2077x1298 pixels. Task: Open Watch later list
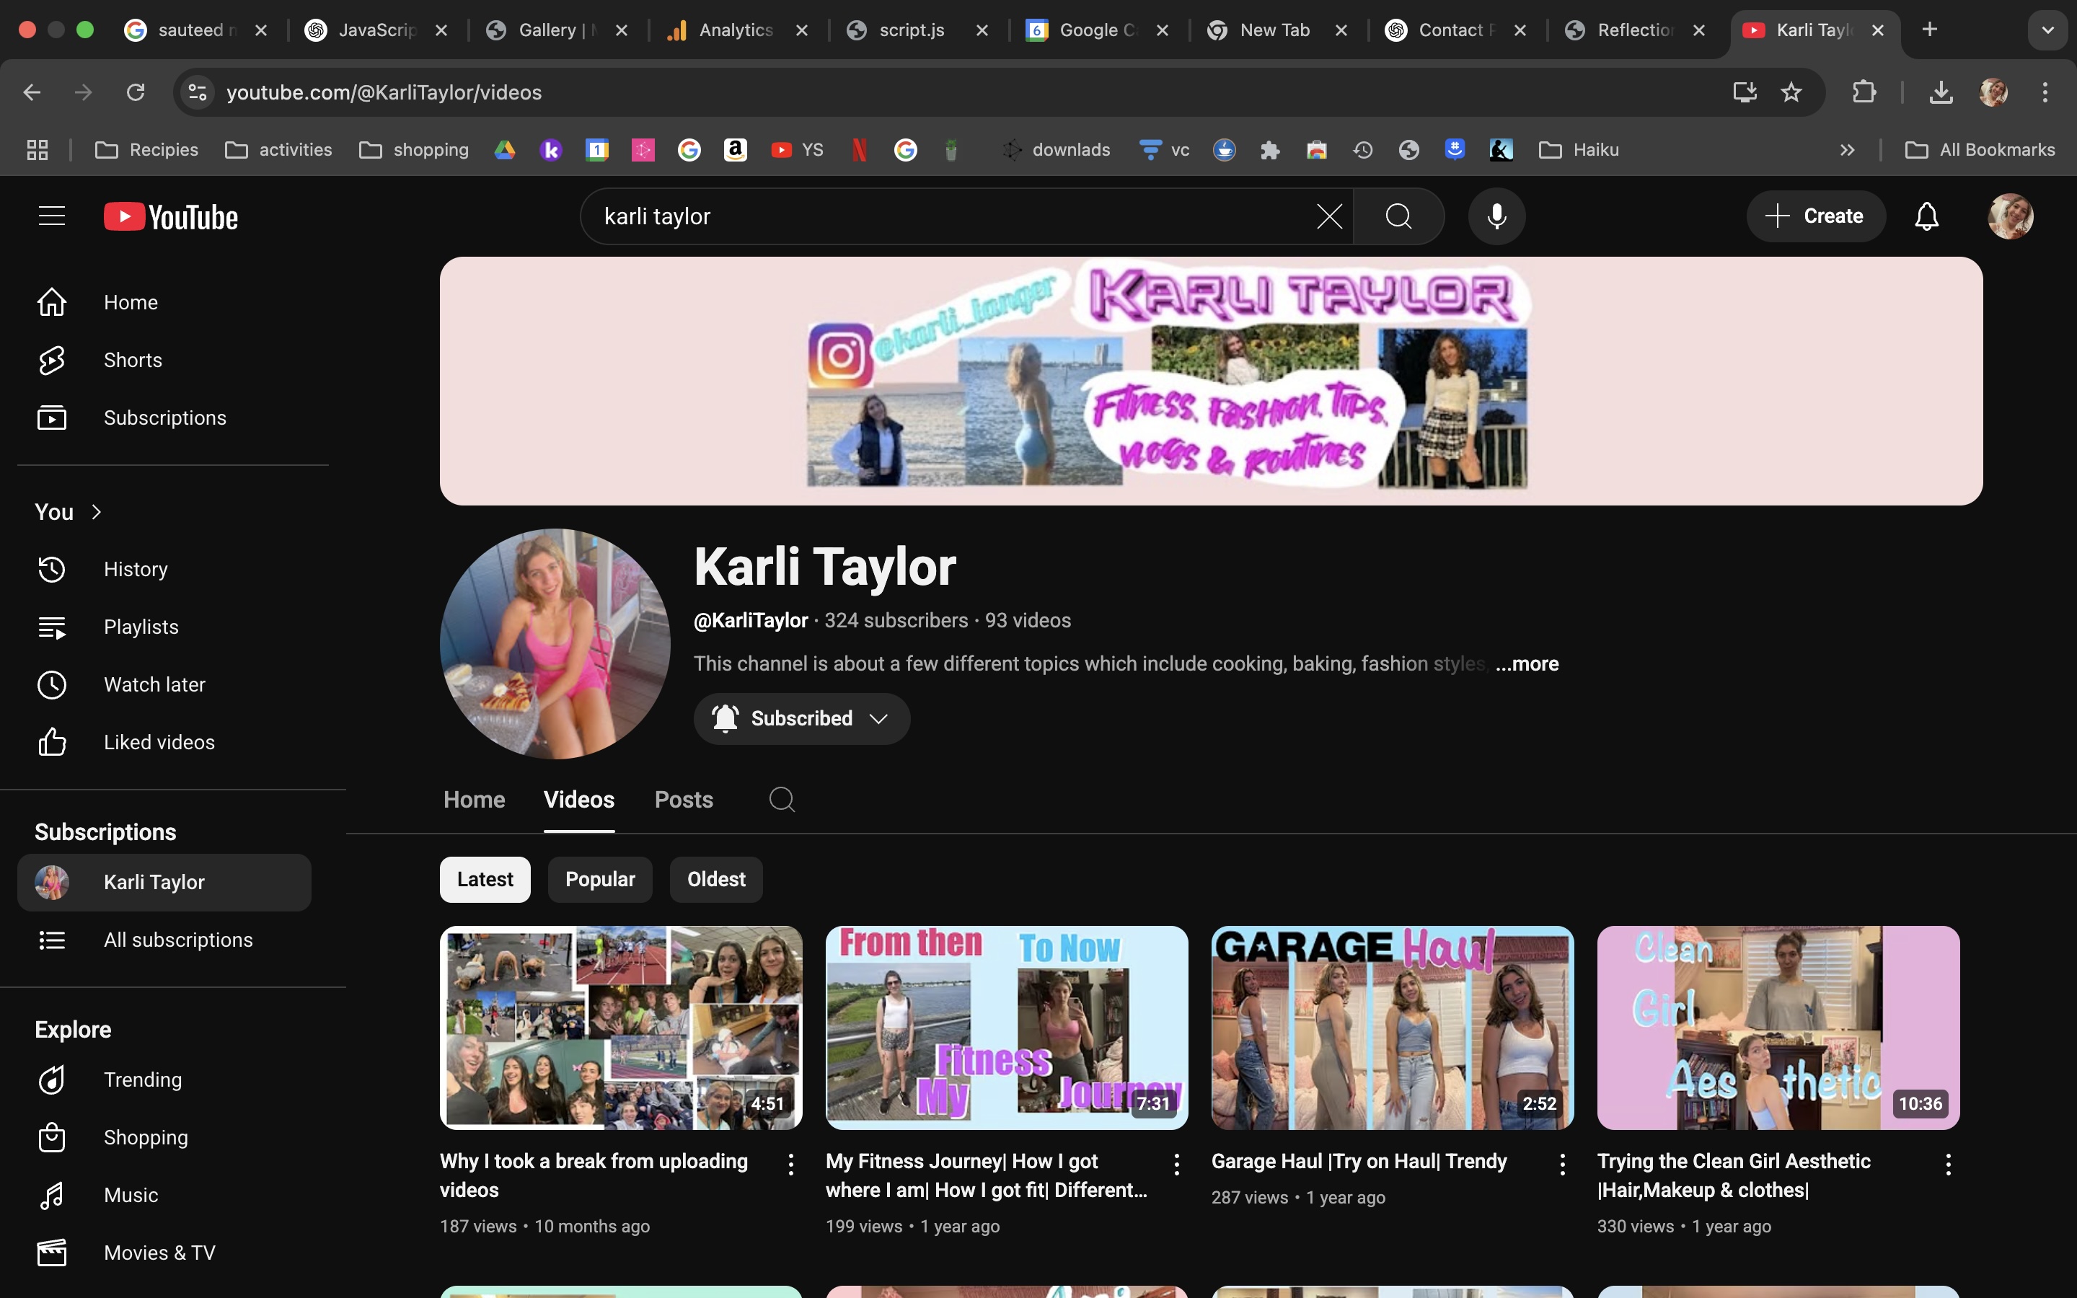coord(164,684)
